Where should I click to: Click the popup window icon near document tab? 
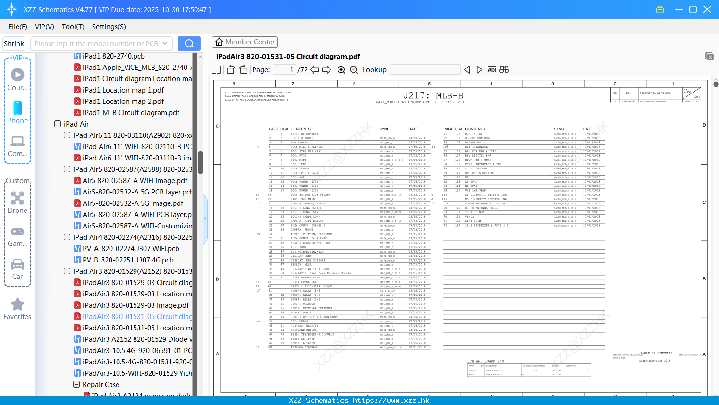click(710, 56)
